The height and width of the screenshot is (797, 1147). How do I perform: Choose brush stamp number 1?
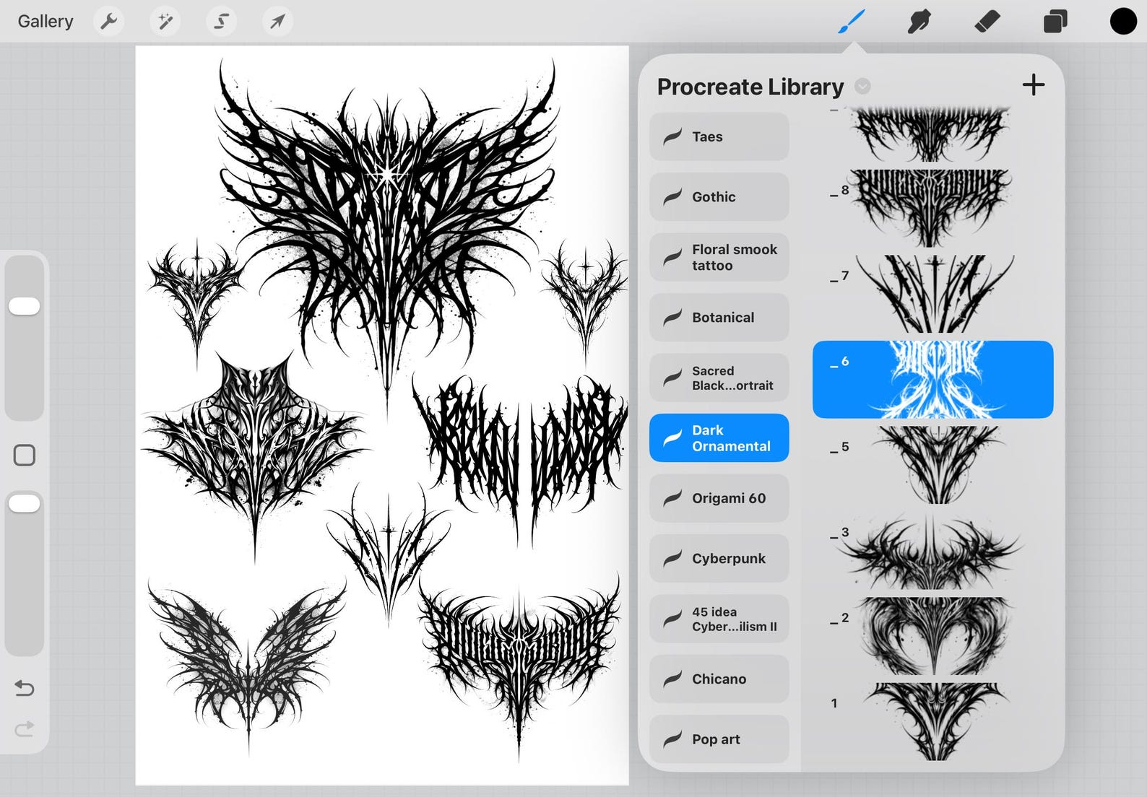pos(932,722)
